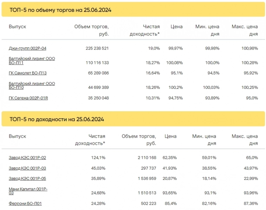Click 'Чистая доходность*' header in yield table
The width and height of the screenshot is (266, 210).
coord(90,140)
